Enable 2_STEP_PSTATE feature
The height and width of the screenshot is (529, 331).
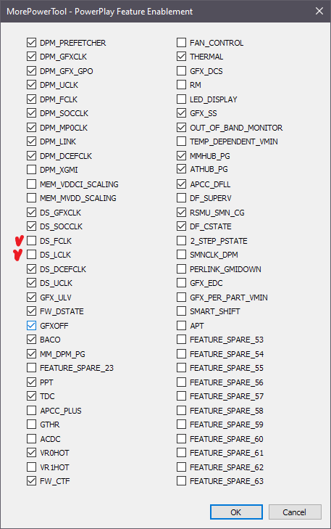[182, 241]
